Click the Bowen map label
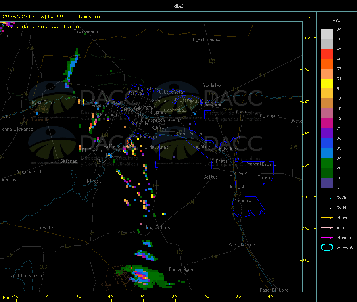357x302 pixels. [264, 177]
